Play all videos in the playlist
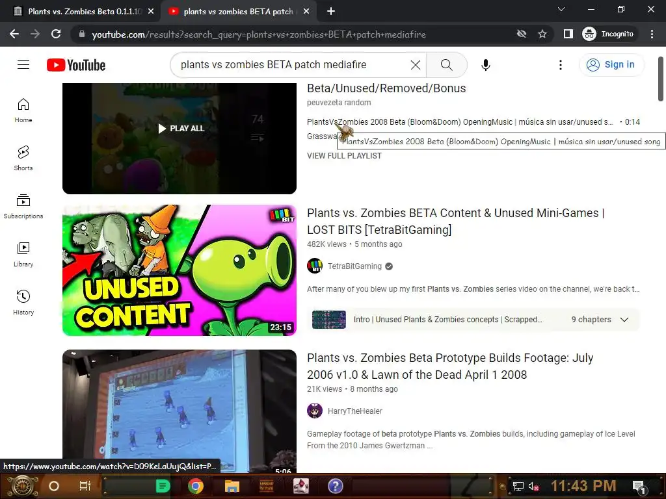 [181, 128]
